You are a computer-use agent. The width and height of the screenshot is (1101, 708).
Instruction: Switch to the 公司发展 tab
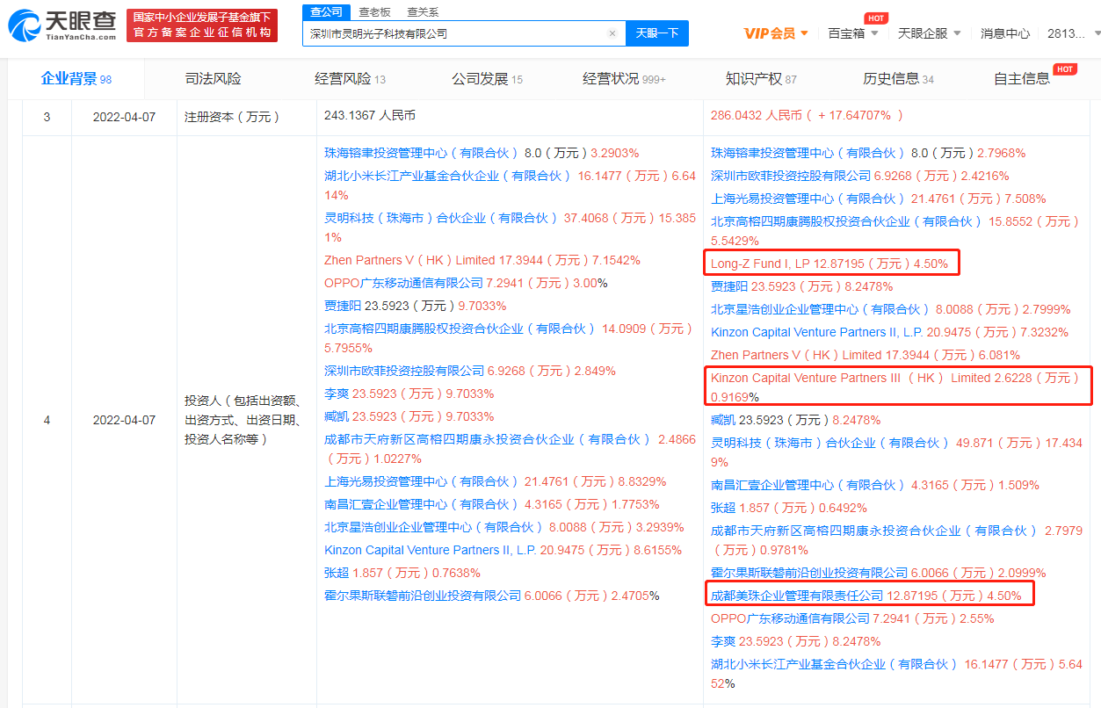[487, 79]
